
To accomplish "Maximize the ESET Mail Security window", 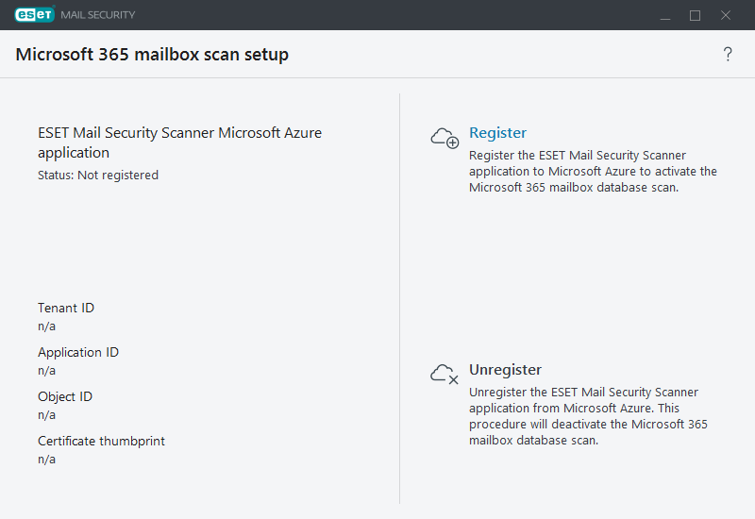I will point(696,15).
